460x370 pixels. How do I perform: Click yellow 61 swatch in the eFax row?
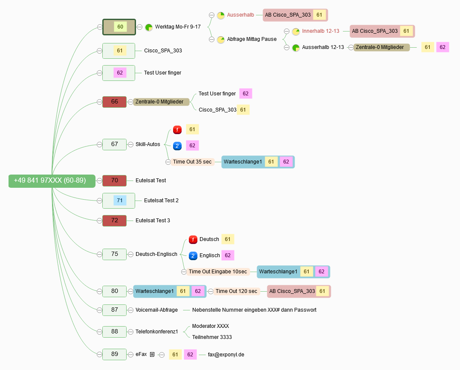click(x=175, y=355)
